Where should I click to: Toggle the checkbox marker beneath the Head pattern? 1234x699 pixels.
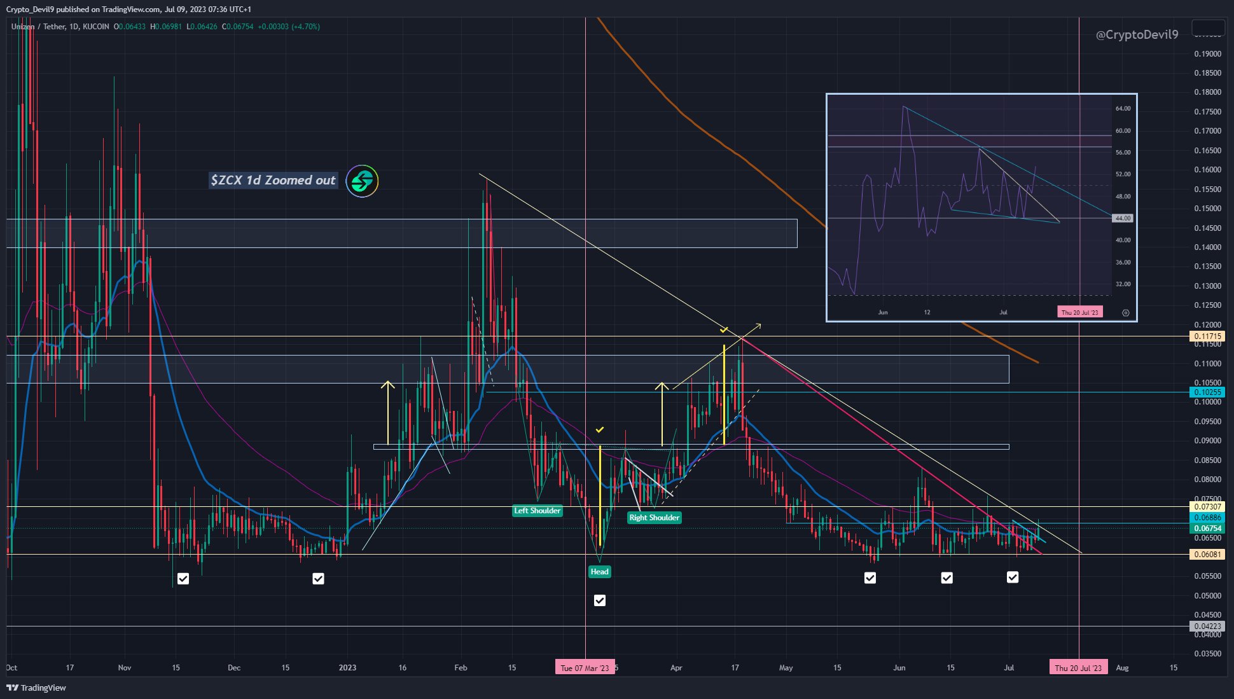pos(599,600)
